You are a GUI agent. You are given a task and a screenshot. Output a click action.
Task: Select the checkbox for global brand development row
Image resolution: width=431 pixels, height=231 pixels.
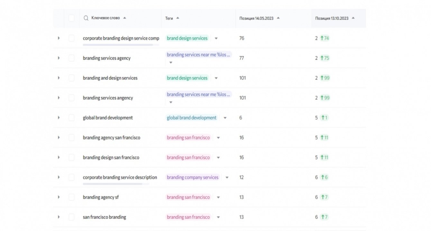click(x=71, y=118)
